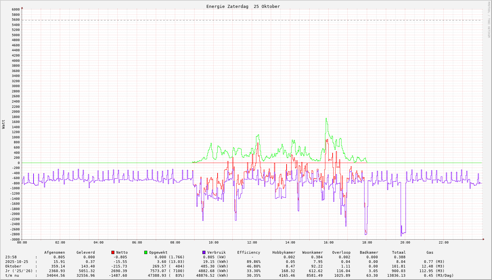Click the Badkamer column header

coord(369,252)
